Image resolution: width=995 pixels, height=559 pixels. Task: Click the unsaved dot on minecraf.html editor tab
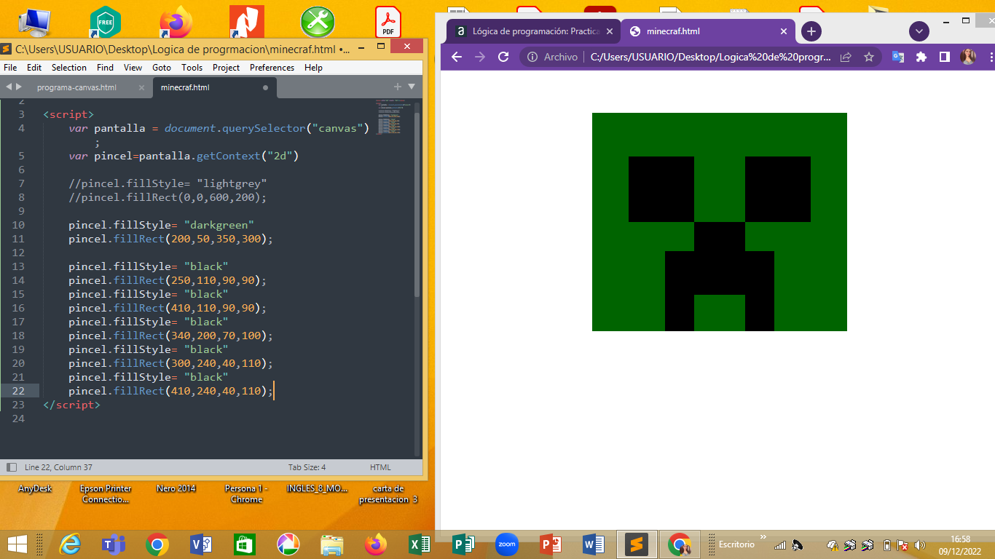click(265, 87)
